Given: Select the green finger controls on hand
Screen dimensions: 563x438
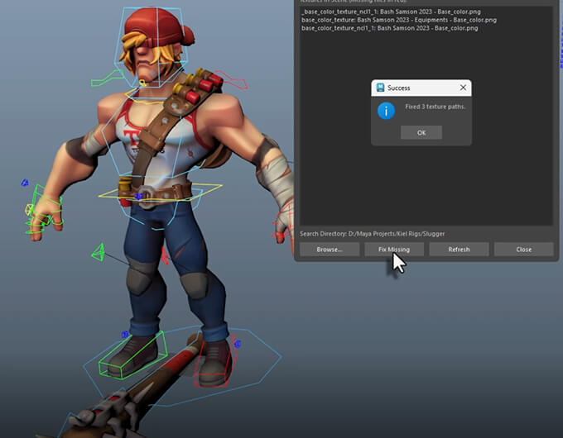Looking at the screenshot, I should 43,212.
